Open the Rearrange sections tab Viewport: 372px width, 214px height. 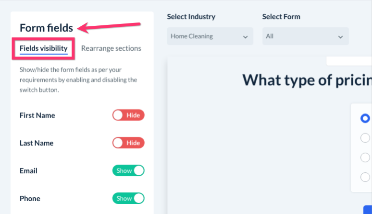point(111,48)
